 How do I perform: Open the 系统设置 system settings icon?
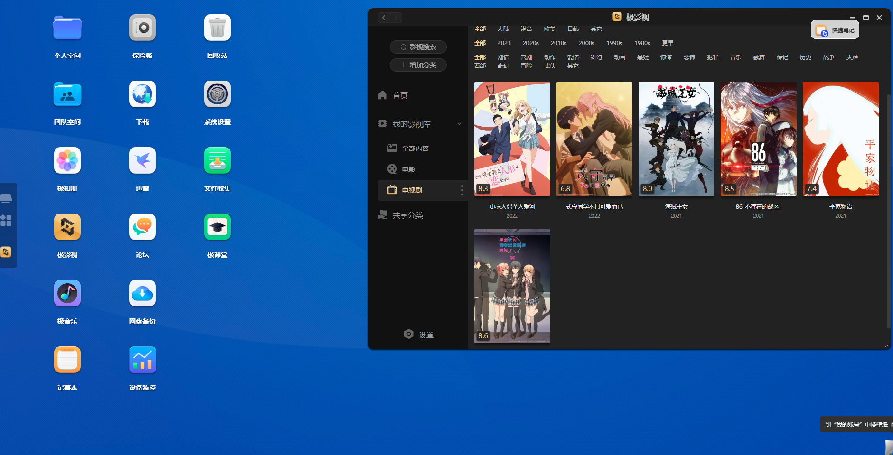217,94
